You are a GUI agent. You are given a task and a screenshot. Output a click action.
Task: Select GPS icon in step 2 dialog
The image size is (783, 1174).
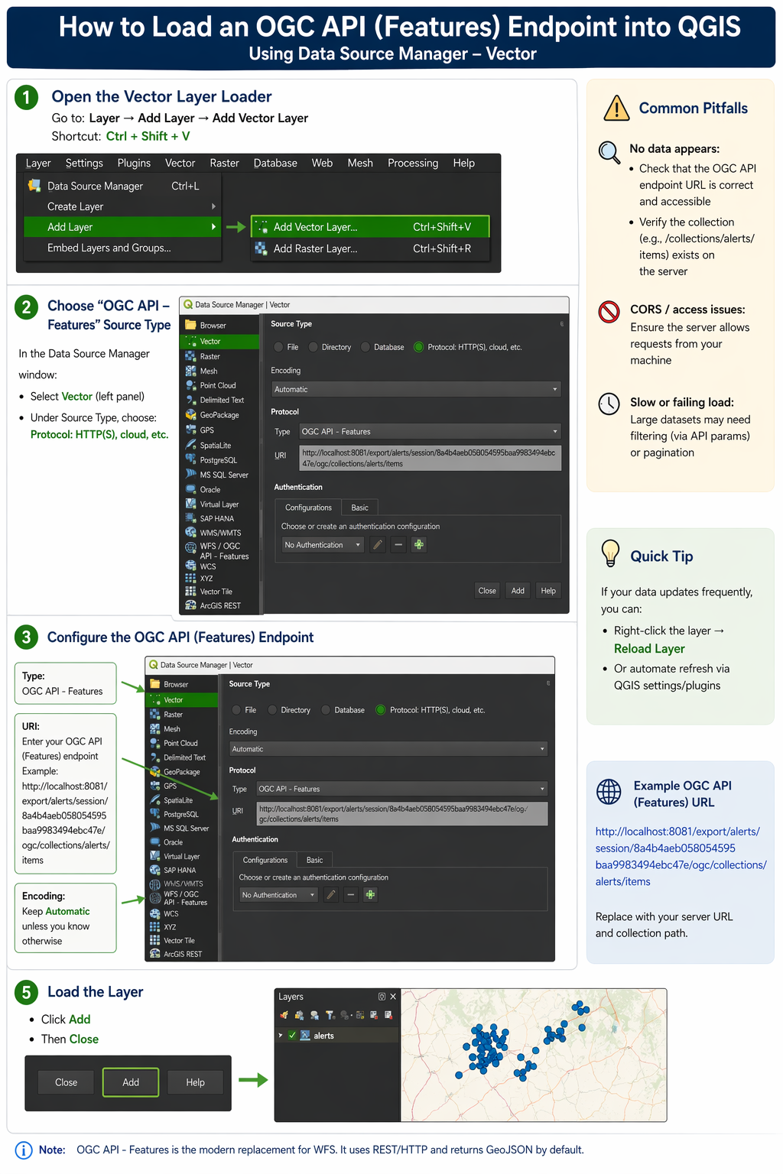point(191,430)
